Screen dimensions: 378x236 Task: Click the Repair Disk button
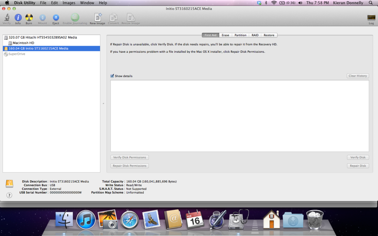pos(358,166)
